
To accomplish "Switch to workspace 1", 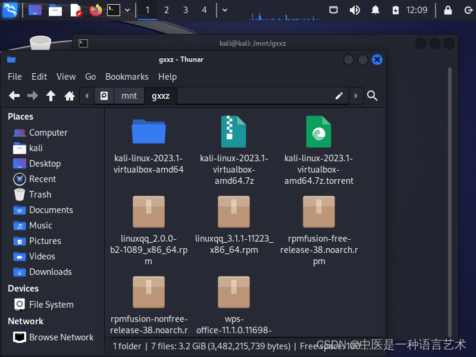I will [x=147, y=10].
